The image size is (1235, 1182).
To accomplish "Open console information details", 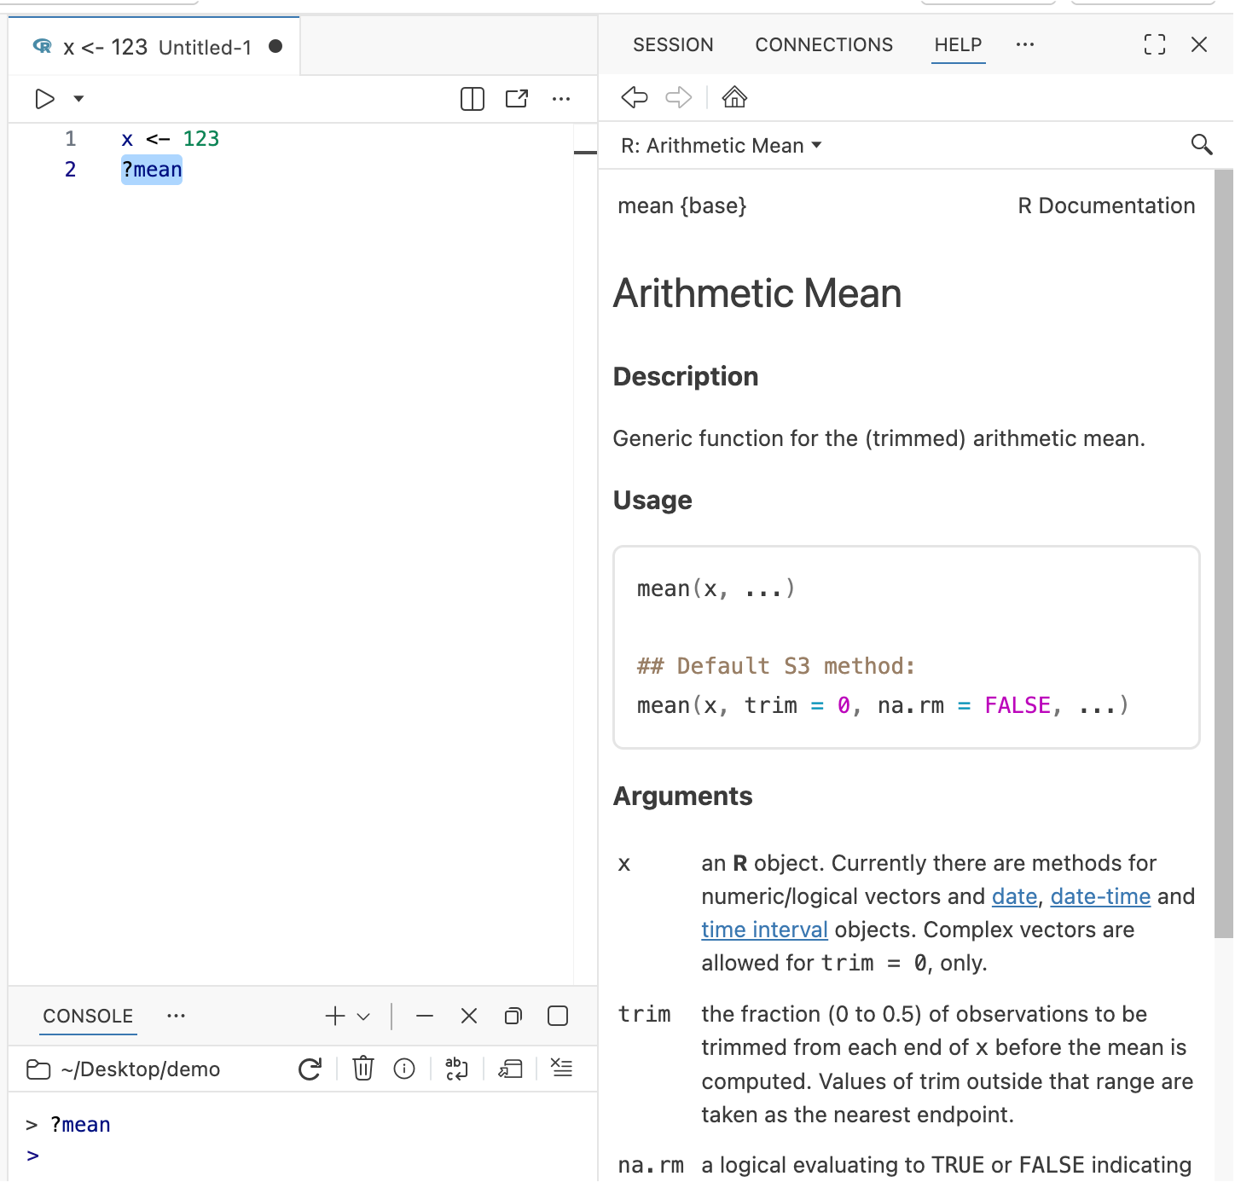I will (x=404, y=1068).
